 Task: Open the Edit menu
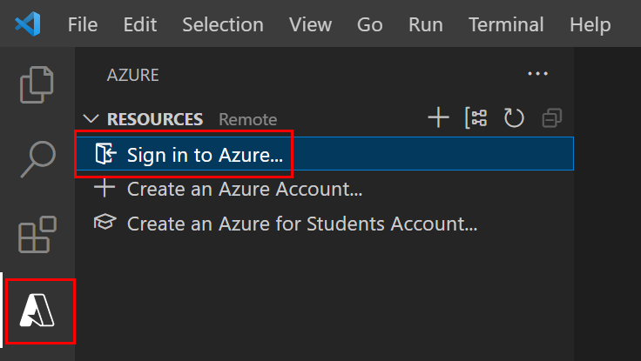139,24
